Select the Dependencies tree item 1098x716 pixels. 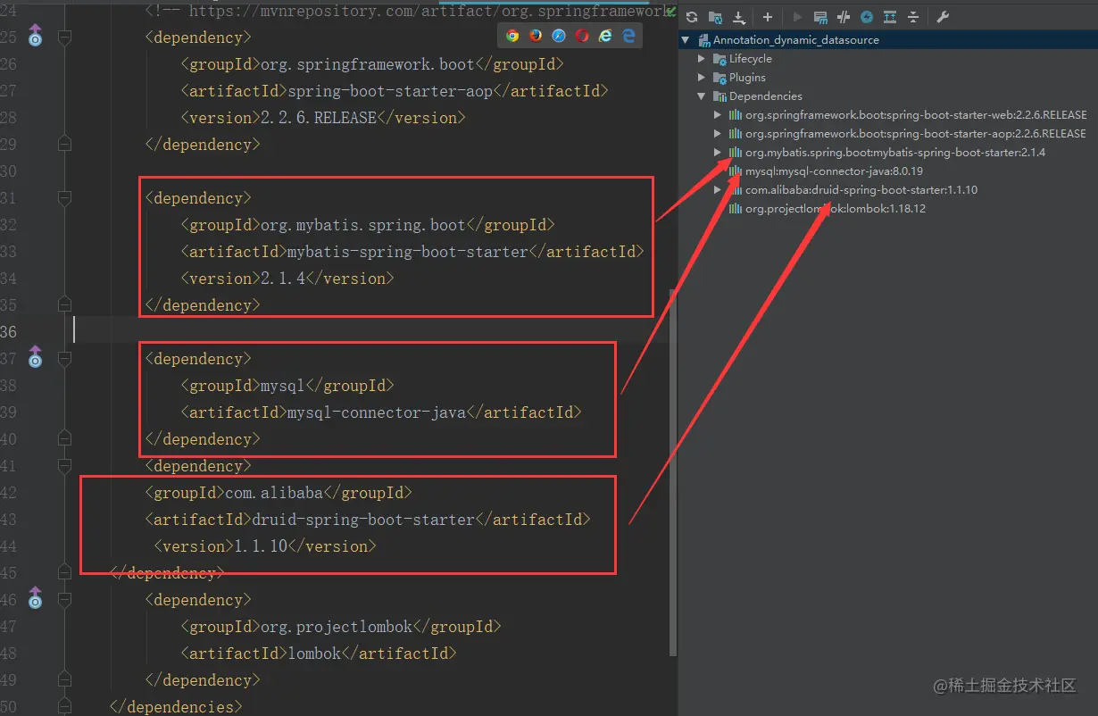coord(765,96)
